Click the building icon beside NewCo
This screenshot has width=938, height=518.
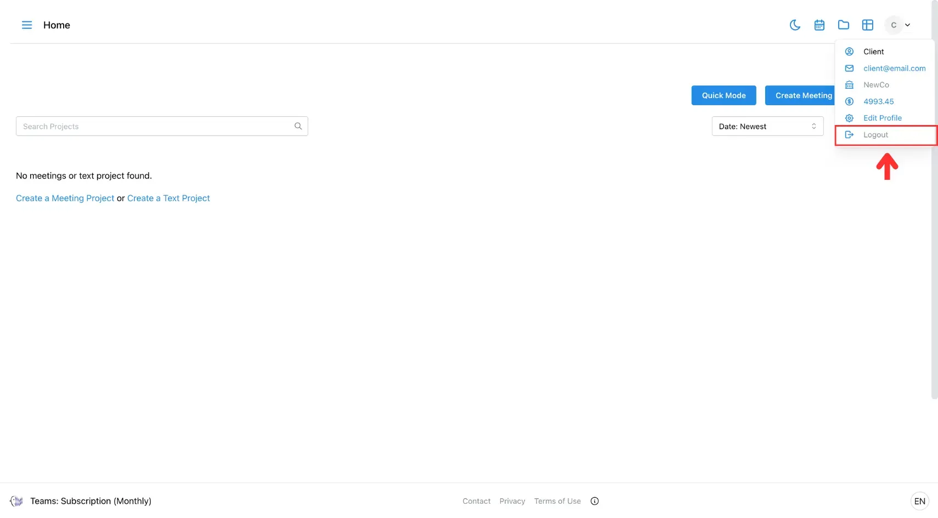tap(849, 85)
